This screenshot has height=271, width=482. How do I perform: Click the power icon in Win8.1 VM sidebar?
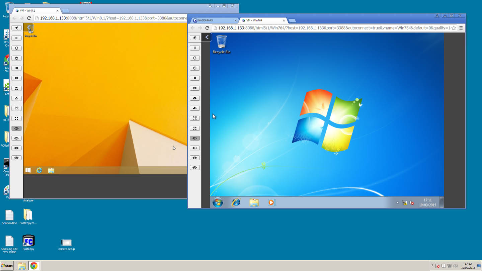(x=16, y=58)
